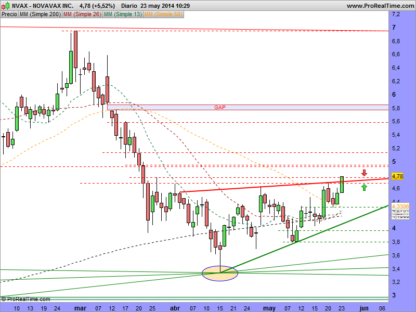Click the candlestick icon beside NVAX title

click(x=6, y=6)
